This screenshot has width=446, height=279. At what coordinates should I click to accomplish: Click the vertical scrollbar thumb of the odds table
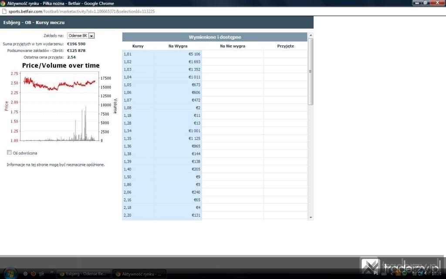tap(311, 71)
